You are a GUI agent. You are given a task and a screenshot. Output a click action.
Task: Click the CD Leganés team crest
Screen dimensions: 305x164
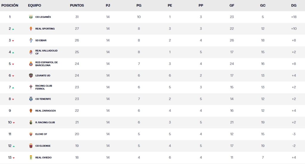pyautogui.click(x=30, y=17)
